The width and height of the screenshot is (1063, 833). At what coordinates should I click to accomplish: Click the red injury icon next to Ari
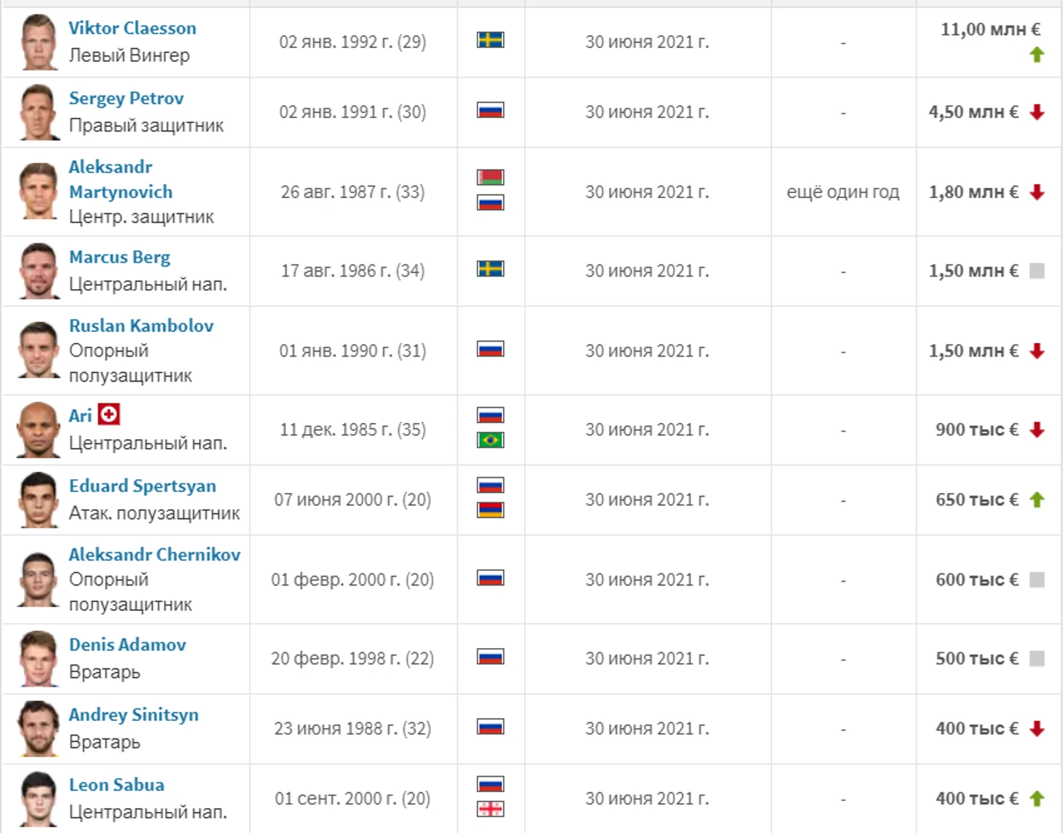[108, 414]
